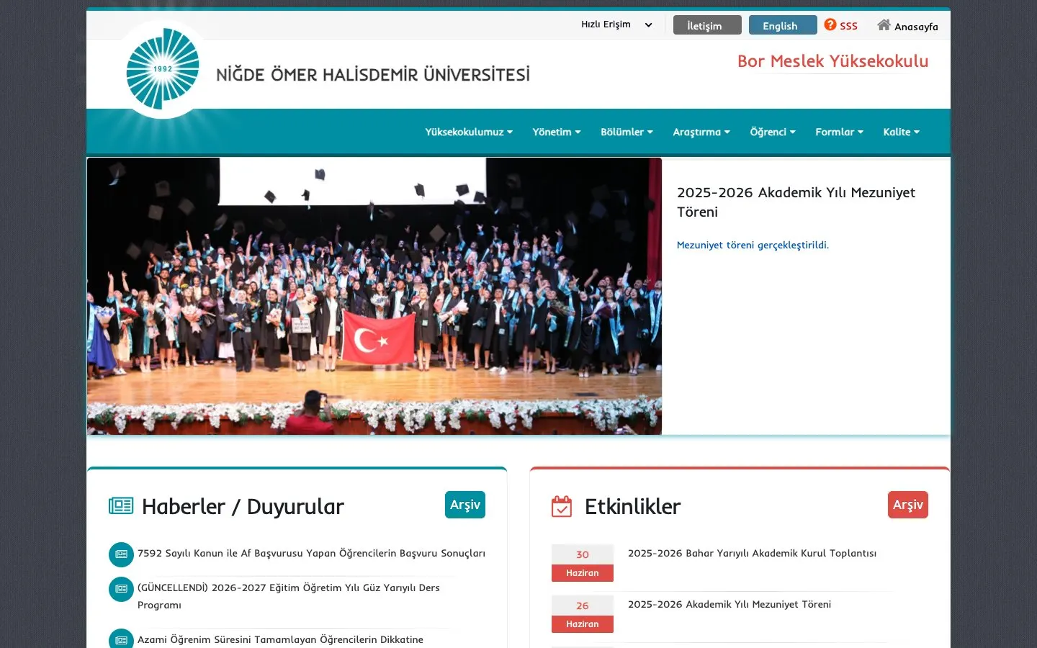Go to Anasayfa link
The width and height of the screenshot is (1037, 648).
pyautogui.click(x=916, y=27)
